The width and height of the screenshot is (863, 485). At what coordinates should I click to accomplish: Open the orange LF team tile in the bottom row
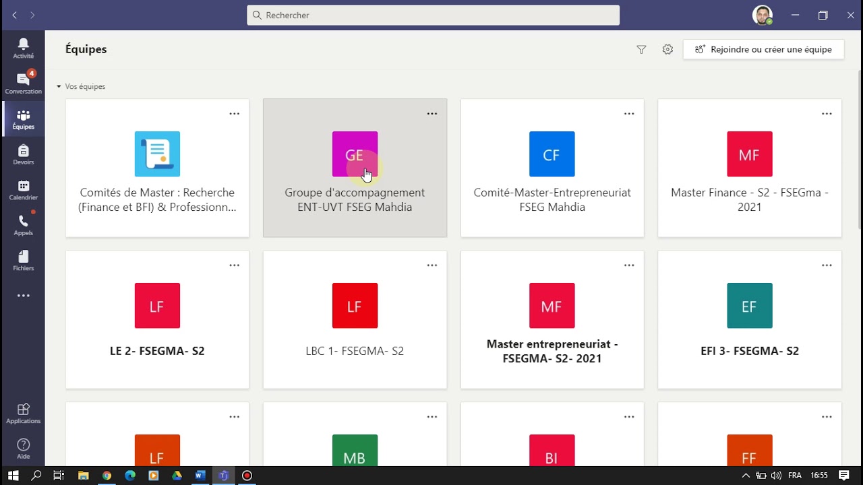[157, 450]
